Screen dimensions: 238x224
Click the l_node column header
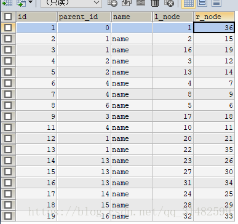[173, 17]
